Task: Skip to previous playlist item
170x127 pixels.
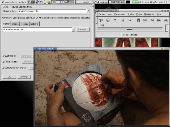Action: (145, 20)
